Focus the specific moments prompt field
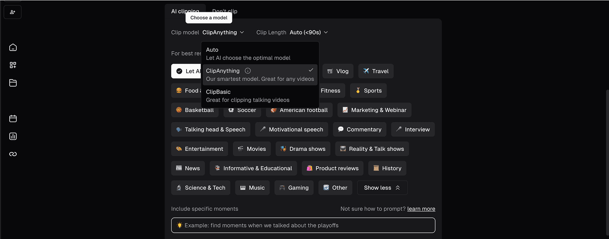Image resolution: width=609 pixels, height=239 pixels. point(303,225)
